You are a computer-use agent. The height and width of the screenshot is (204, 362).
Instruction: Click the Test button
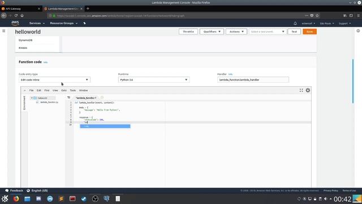[x=294, y=32]
